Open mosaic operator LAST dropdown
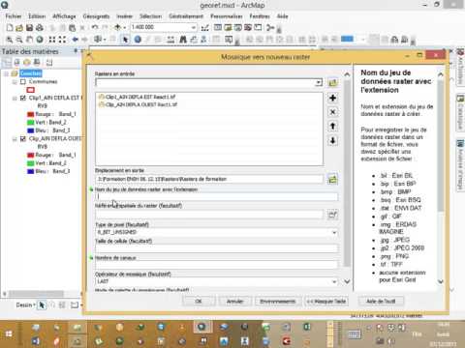The height and width of the screenshot is (348, 465). click(334, 281)
